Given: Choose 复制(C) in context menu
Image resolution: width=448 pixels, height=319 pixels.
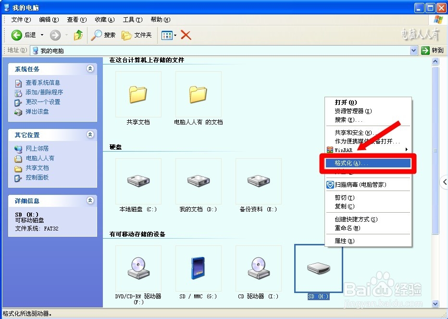Looking at the screenshot, I should pos(368,206).
